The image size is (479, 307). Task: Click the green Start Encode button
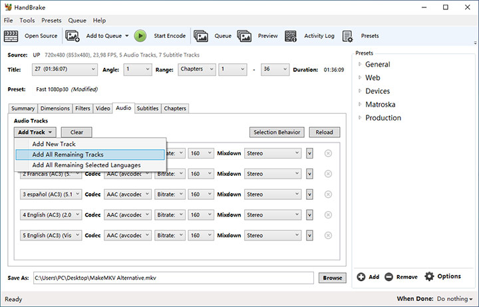(x=140, y=36)
